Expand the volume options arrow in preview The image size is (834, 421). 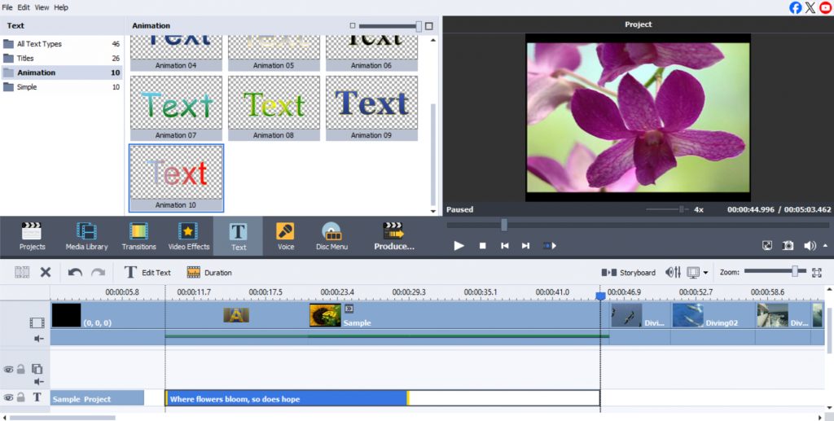pos(825,245)
